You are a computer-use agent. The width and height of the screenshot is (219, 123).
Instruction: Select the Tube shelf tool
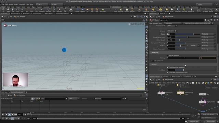point(13,10)
